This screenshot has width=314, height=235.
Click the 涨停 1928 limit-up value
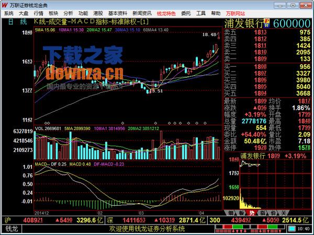tap(260, 148)
